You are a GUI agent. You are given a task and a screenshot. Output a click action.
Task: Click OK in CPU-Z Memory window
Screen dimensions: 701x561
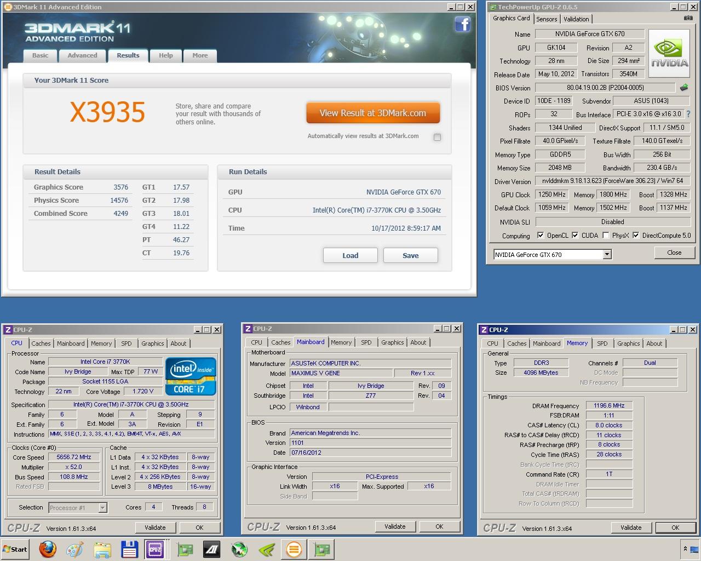[675, 528]
